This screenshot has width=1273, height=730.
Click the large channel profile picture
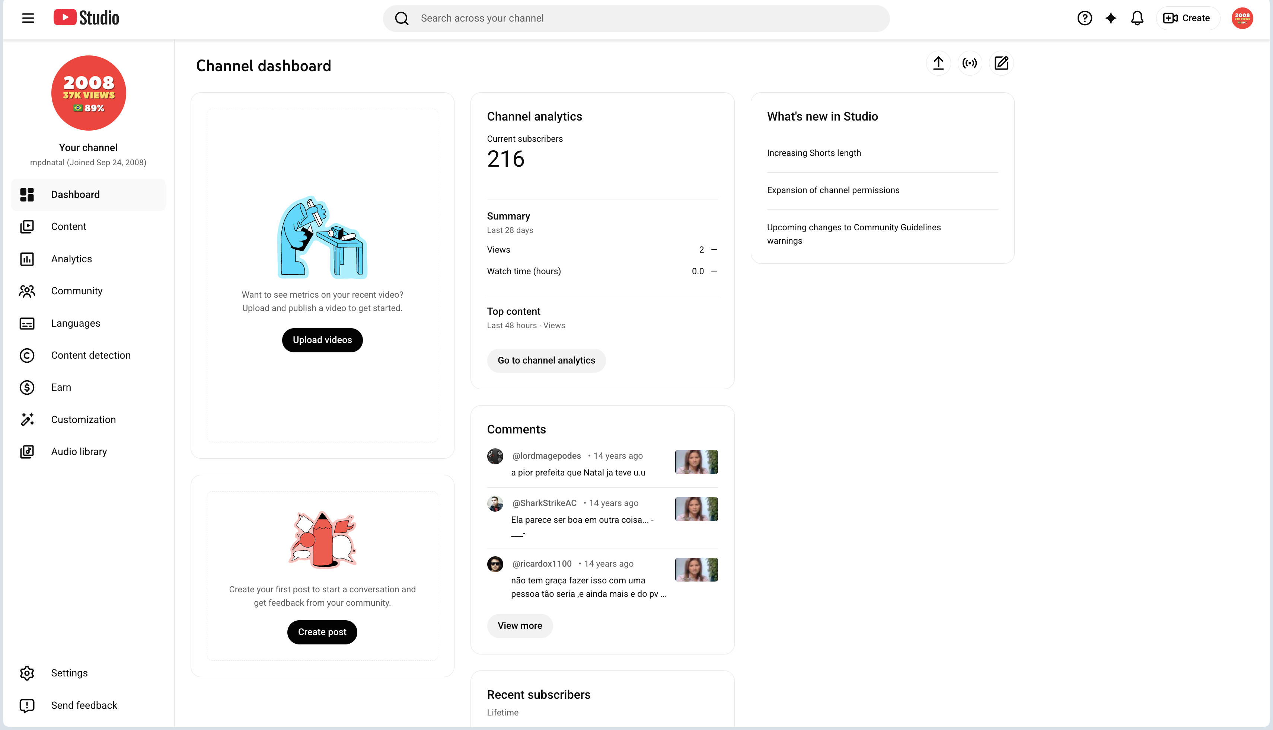click(89, 93)
